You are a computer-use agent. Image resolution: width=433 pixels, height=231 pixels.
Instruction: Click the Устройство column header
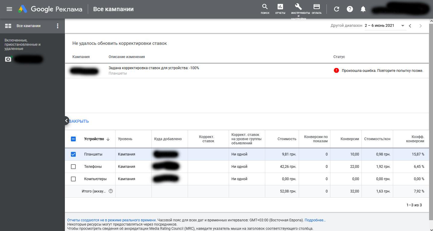coord(94,139)
